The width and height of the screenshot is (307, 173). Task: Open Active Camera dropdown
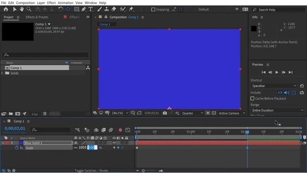232,113
